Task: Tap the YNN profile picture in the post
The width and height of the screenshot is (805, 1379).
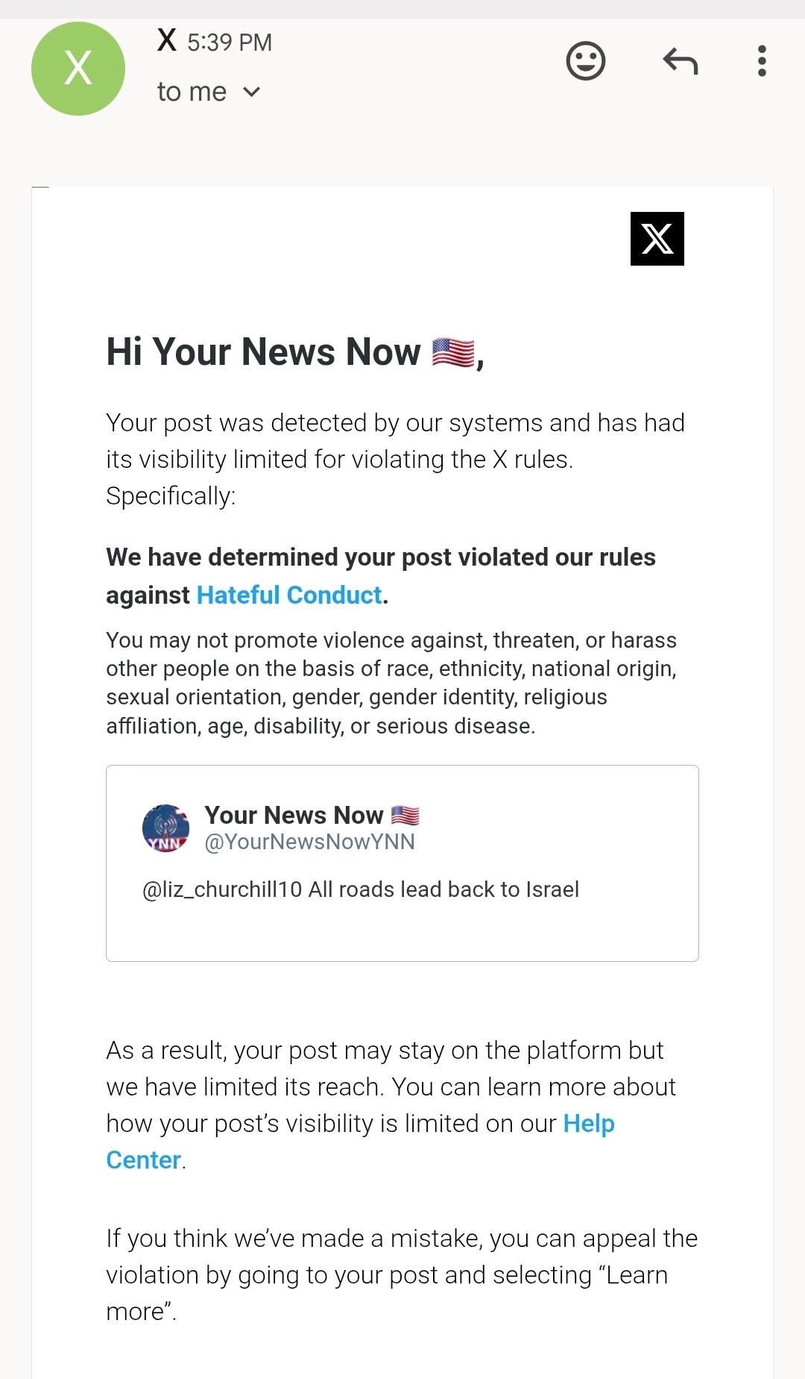Action: [165, 828]
